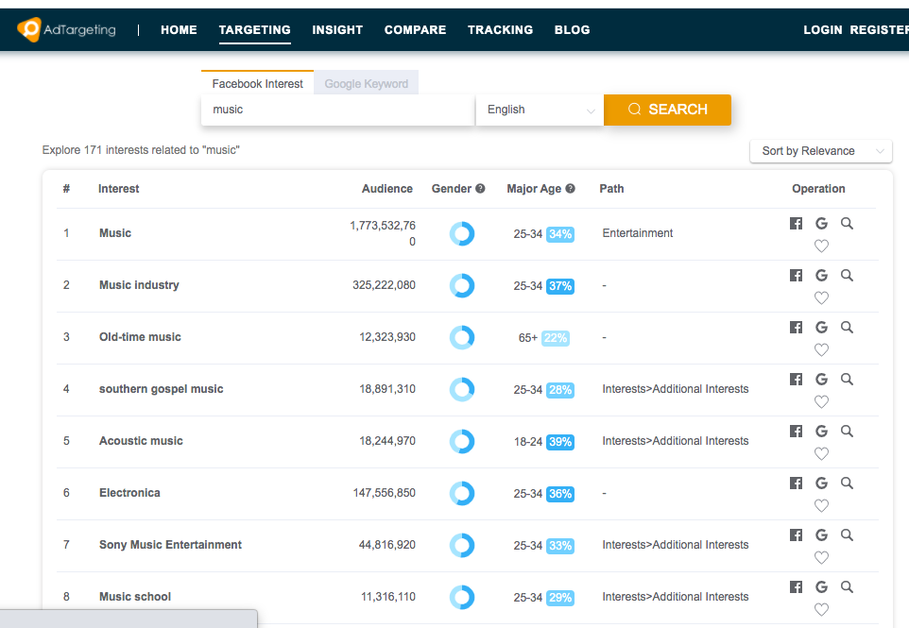Image resolution: width=909 pixels, height=628 pixels.
Task: Open the Sort by Relevance dropdown
Action: coord(821,151)
